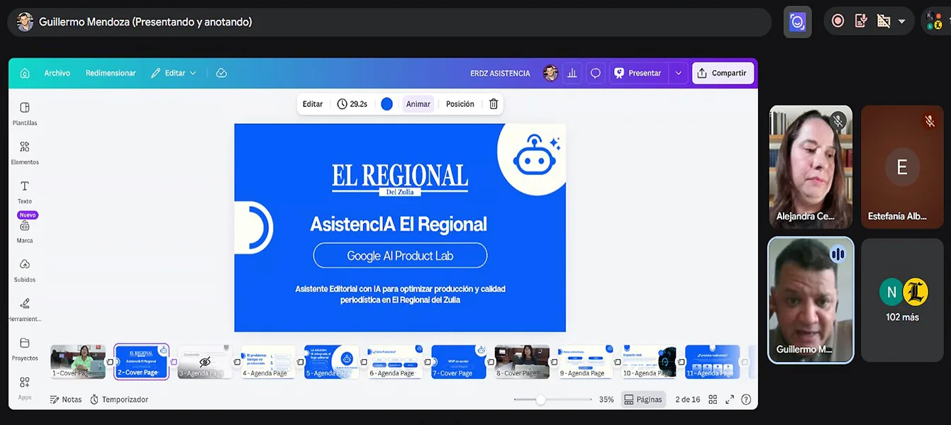Image resolution: width=951 pixels, height=425 pixels.
Task: Select page thumbnail 2 - Cover Page
Action: 142,362
